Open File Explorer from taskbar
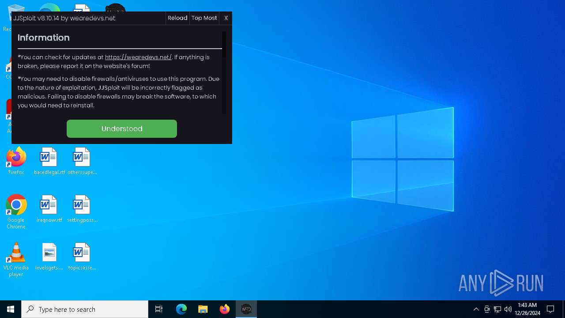 [x=203, y=309]
